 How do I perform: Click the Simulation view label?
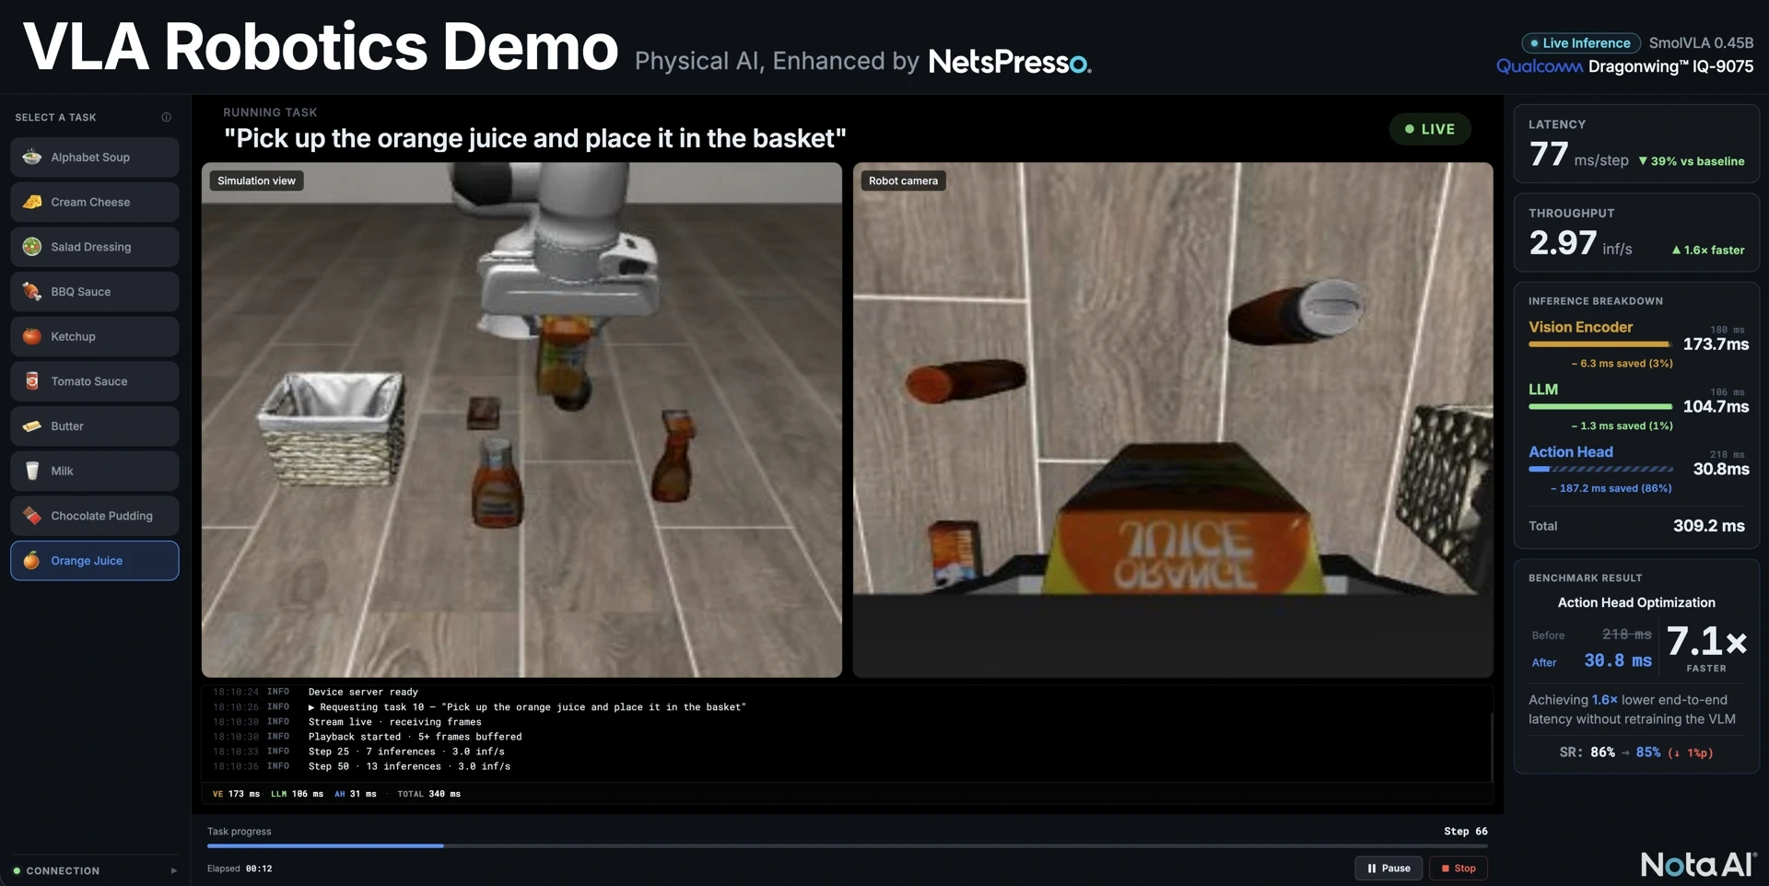(256, 181)
